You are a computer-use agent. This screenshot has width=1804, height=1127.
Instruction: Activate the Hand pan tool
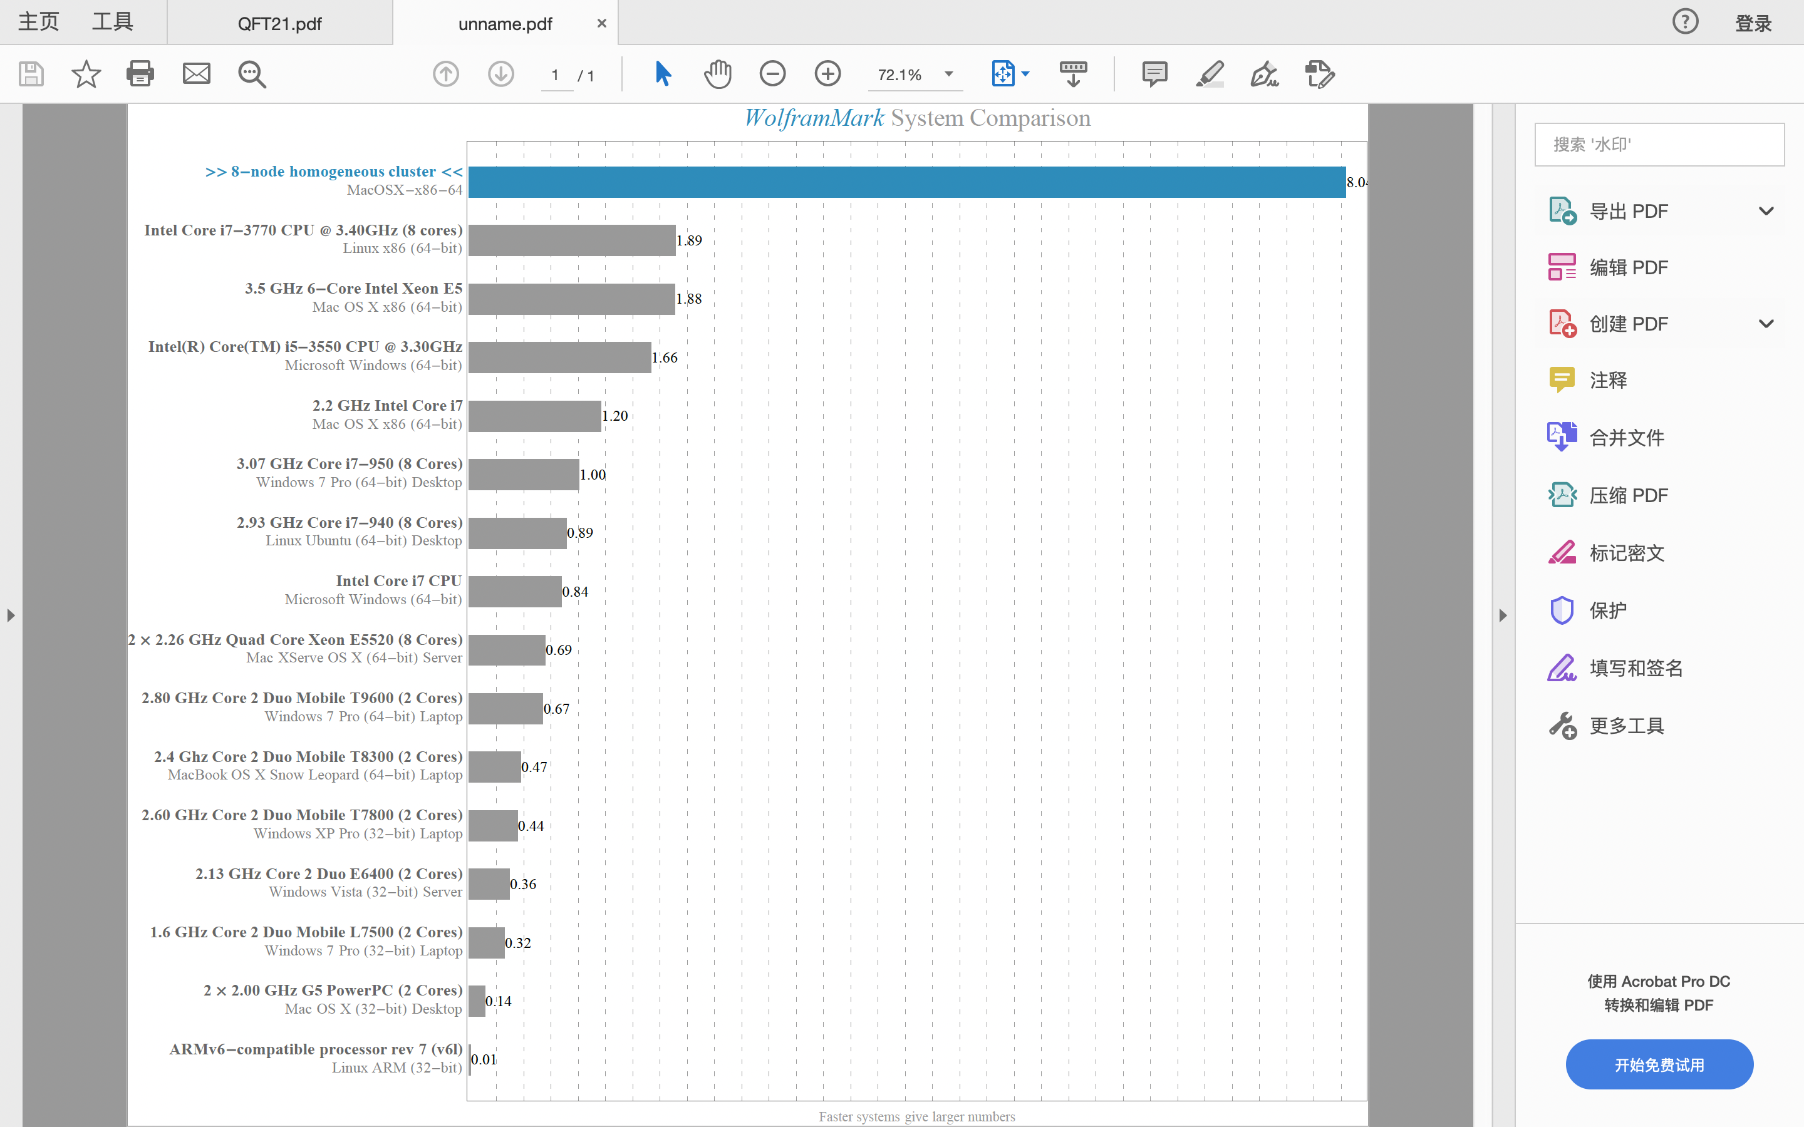(717, 74)
